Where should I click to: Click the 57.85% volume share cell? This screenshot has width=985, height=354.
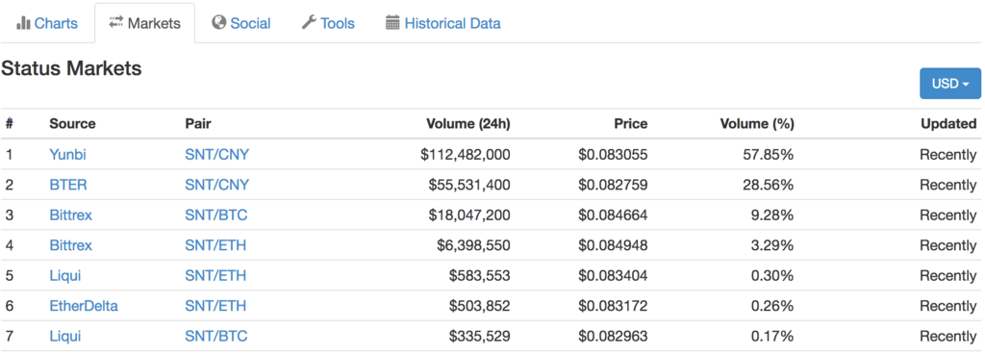tap(769, 155)
